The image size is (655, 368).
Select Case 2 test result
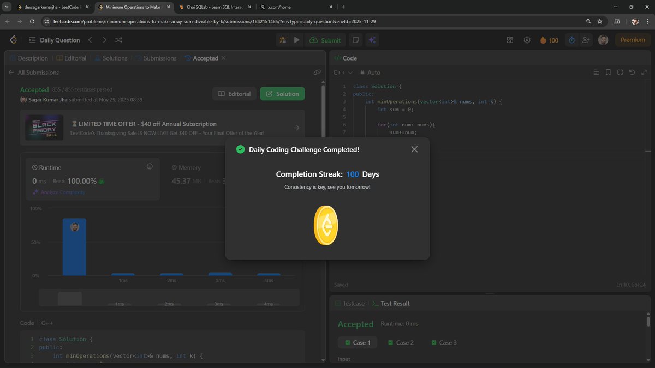[x=401, y=342]
